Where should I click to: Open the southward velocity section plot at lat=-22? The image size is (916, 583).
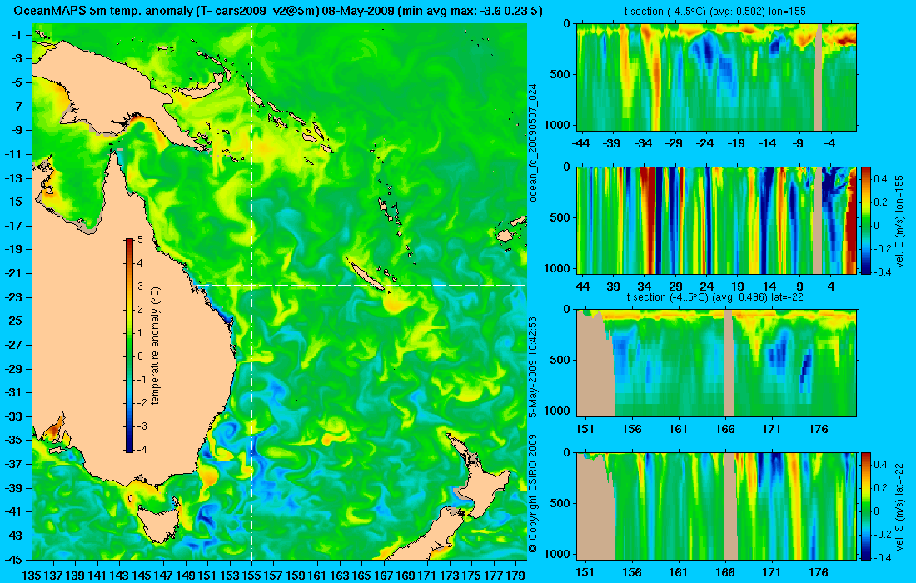point(716,506)
